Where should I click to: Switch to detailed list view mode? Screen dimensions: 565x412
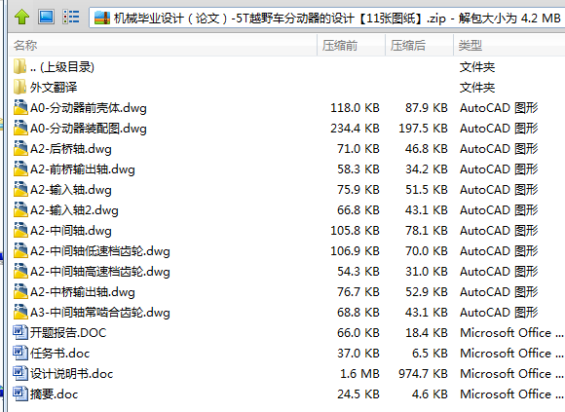(71, 17)
